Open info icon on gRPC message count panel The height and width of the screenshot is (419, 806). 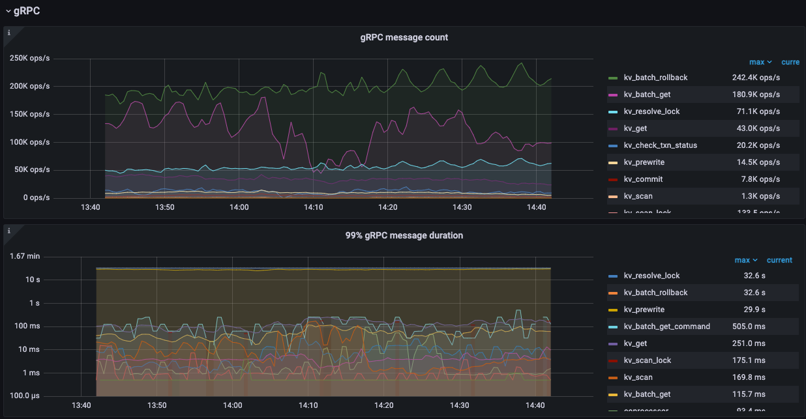(x=8, y=32)
